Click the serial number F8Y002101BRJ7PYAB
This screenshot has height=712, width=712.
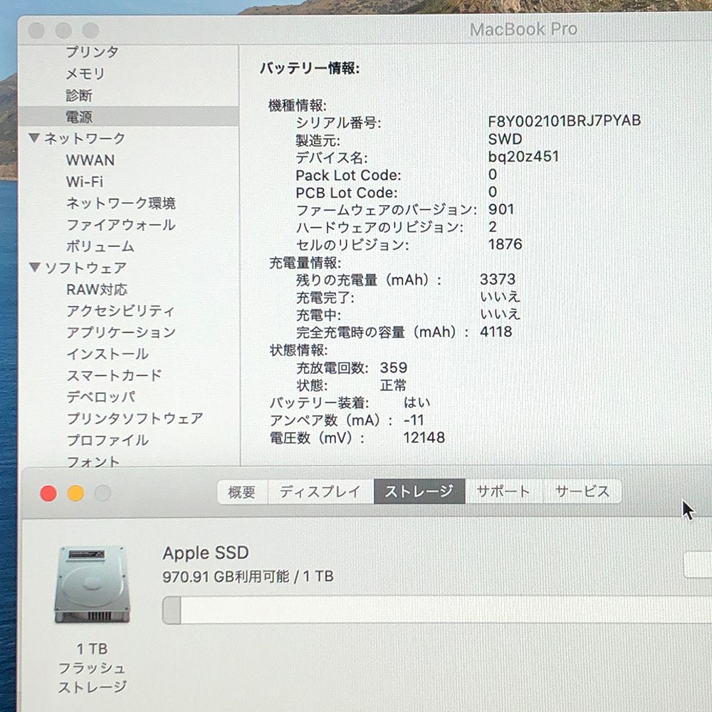pyautogui.click(x=564, y=121)
